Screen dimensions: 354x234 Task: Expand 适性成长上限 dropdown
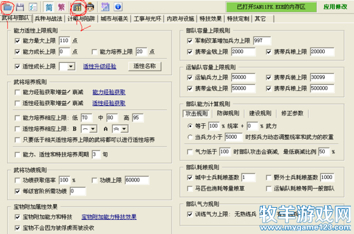[71, 67]
